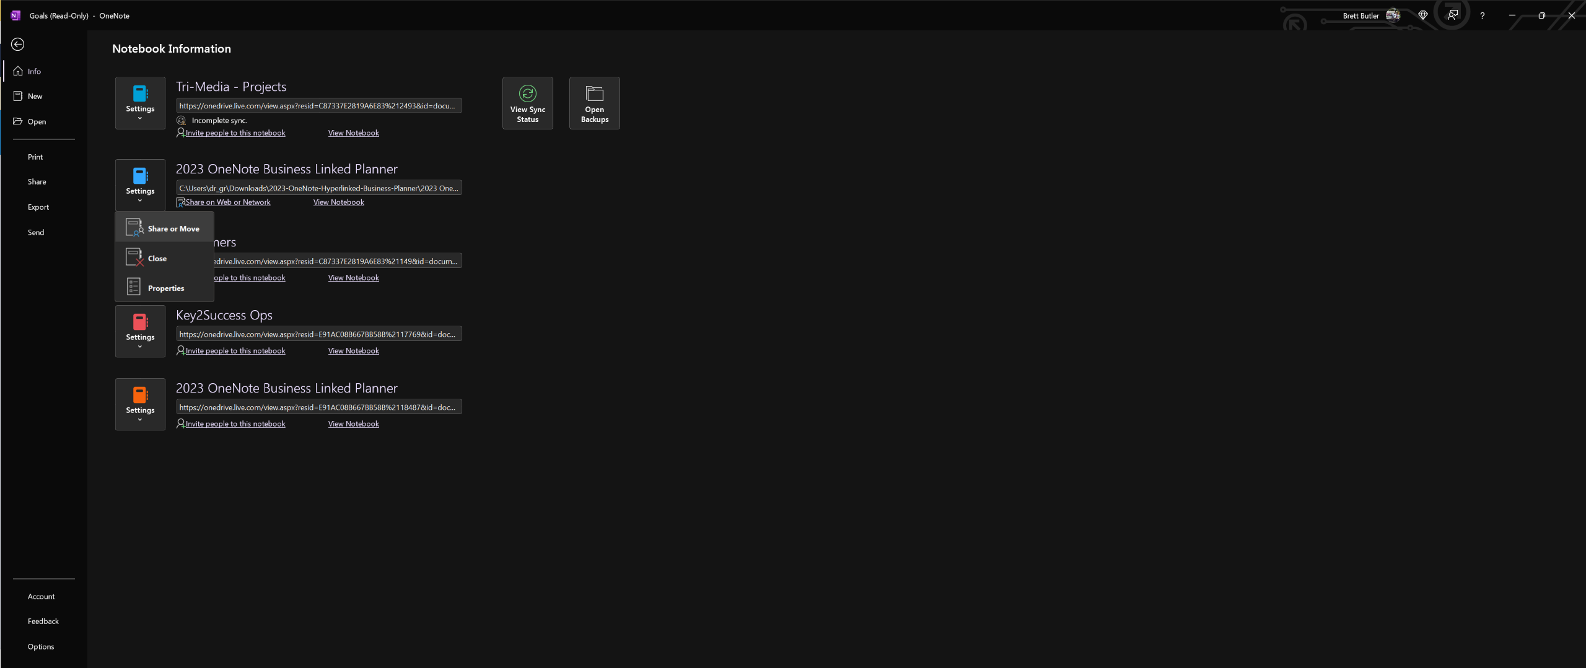Expand Settings for Tri-Media - Projects notebook
1586x668 pixels.
point(140,103)
